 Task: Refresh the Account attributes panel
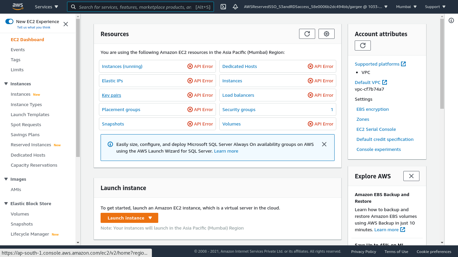(362, 46)
